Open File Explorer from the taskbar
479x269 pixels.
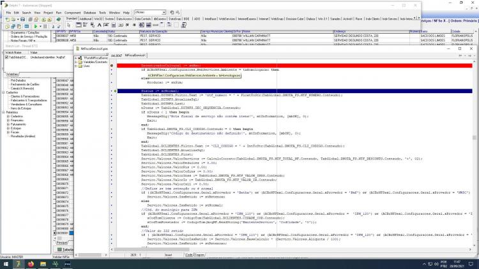[x=43, y=264]
